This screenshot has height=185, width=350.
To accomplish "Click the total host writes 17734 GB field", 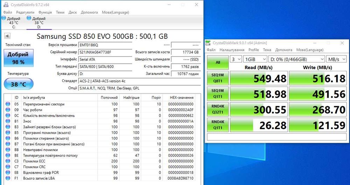I will (x=186, y=52).
